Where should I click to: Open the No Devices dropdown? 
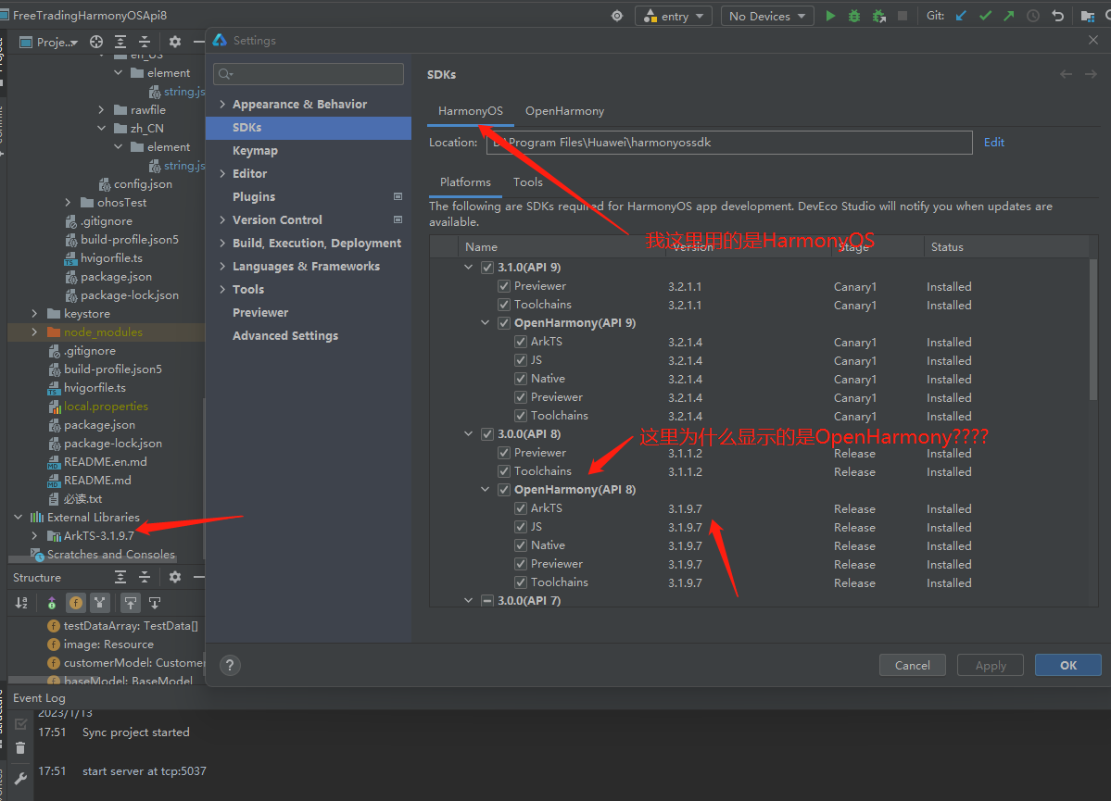pos(767,16)
